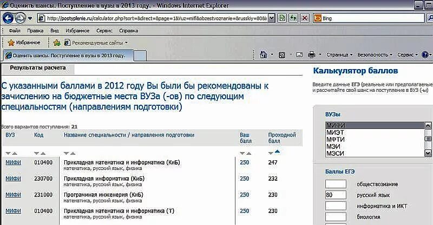This screenshot has height=225, width=433.
Task: Open the Файл menu
Action: 15,31
